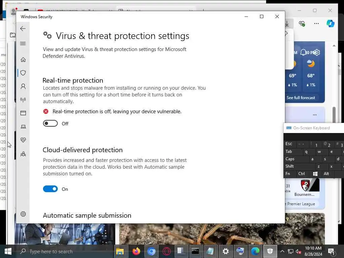Click the Automatic sample submission heading

87,215
